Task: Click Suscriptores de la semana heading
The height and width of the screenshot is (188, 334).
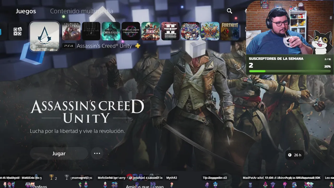Action: click(x=276, y=59)
